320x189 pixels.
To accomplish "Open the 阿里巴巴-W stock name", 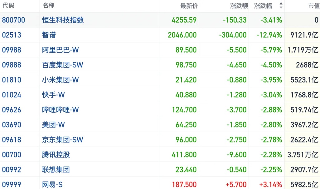I will tap(61, 50).
